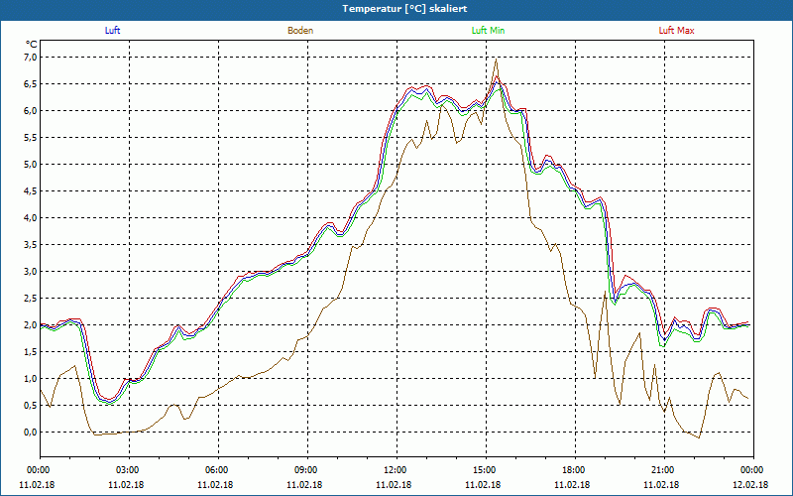This screenshot has height=496, width=793.
Task: Click the '4,0' y-axis value
Action: tap(31, 218)
